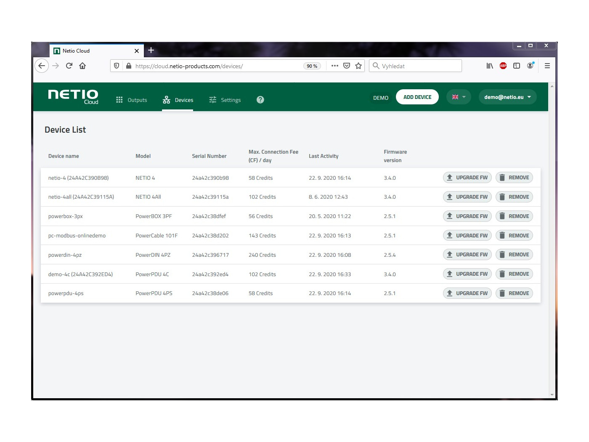The height and width of the screenshot is (442, 589).
Task: Click the 143 Credits cell
Action: (262, 236)
